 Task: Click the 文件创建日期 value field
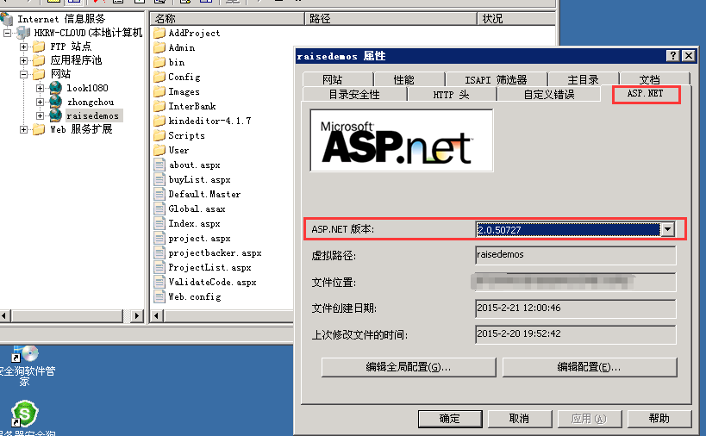pos(576,308)
